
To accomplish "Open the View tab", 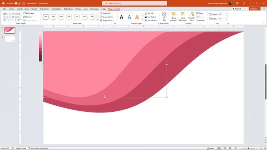I will click(86, 9).
